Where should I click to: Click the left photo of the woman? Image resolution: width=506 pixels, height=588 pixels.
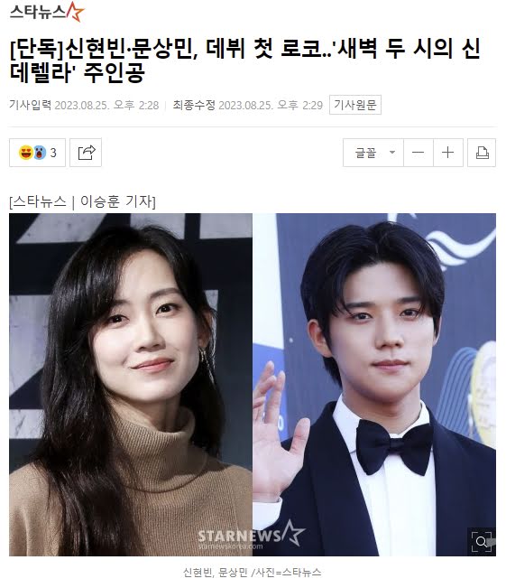131,385
